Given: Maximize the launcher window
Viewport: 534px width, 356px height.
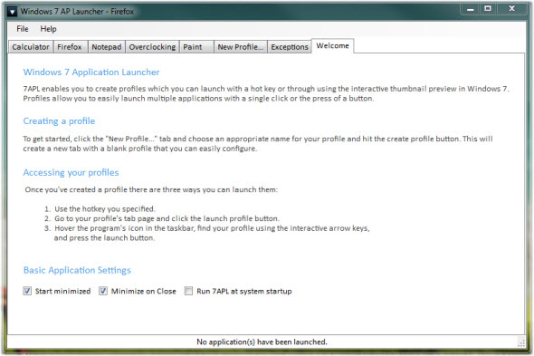Looking at the screenshot, I should point(488,9).
